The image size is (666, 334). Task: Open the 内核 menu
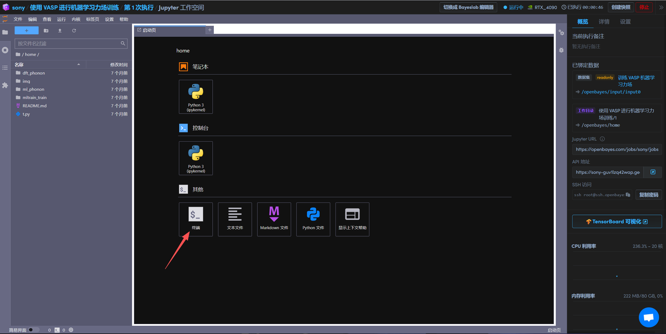tap(76, 19)
